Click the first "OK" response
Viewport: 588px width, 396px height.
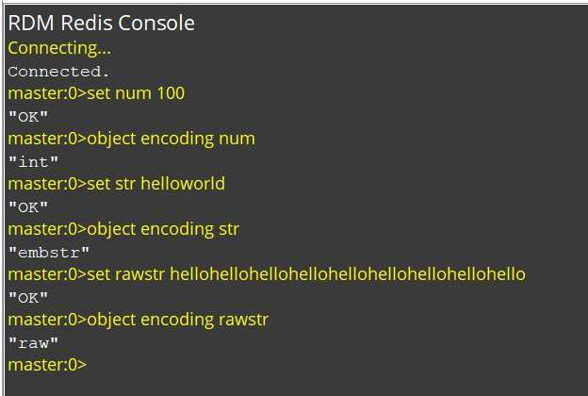click(28, 117)
